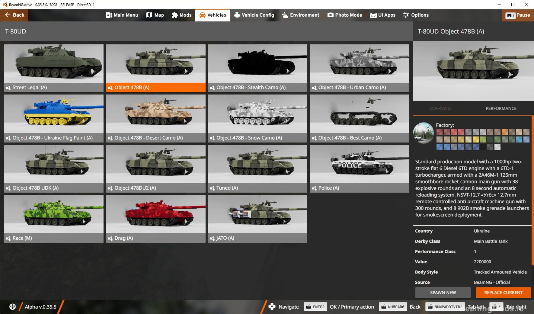Click the large T-80UD preview image

point(473,71)
